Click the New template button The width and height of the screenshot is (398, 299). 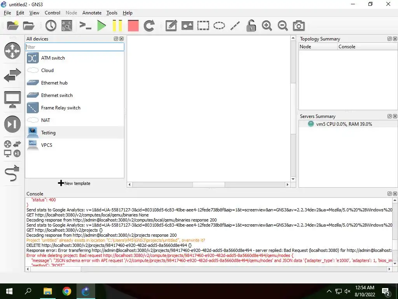74,183
